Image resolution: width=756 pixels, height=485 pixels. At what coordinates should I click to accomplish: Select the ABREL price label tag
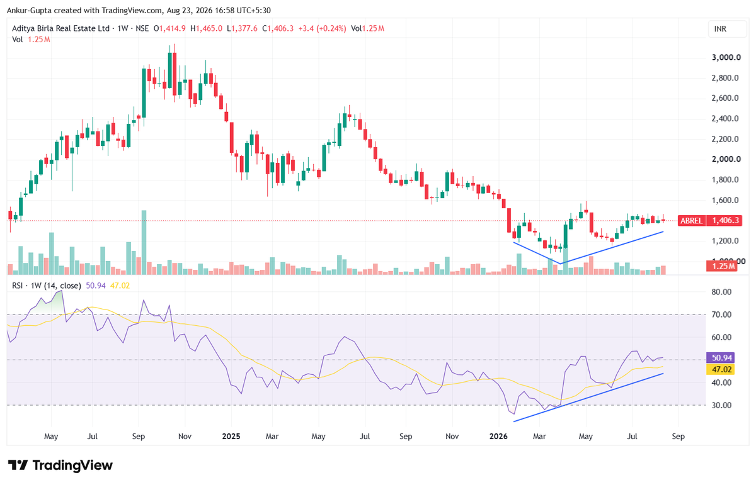pos(690,221)
